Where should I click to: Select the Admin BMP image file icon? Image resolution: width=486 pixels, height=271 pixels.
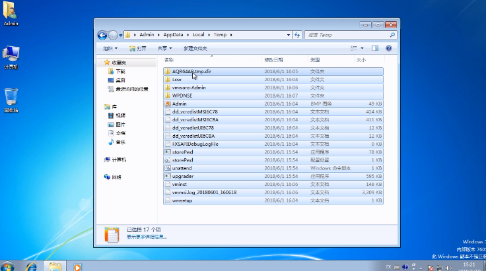point(168,104)
